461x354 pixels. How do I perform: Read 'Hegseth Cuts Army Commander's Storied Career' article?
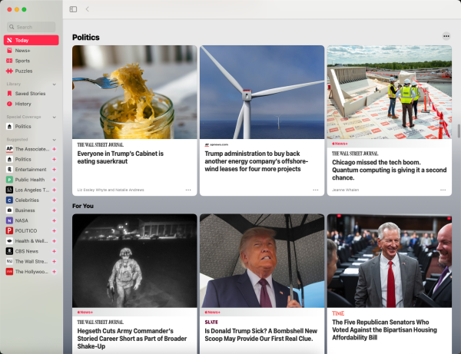click(132, 339)
